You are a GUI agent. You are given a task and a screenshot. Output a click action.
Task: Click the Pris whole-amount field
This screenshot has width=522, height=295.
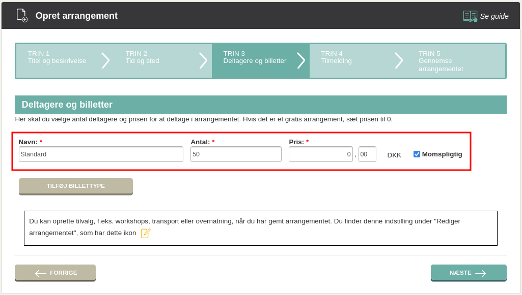tap(321, 154)
